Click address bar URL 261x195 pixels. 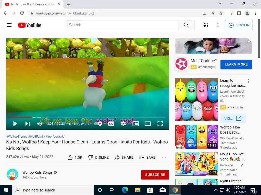click(65, 13)
